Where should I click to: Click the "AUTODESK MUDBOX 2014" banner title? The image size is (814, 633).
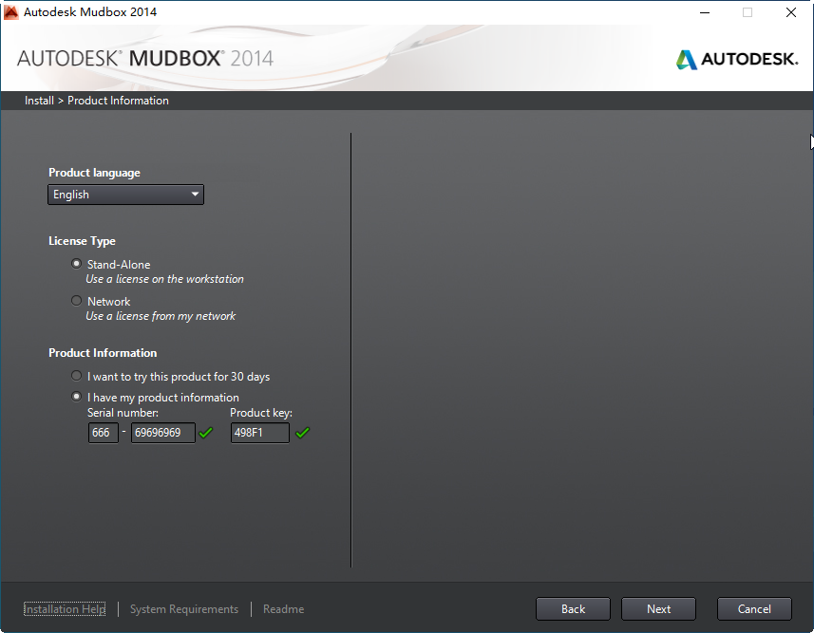[145, 59]
